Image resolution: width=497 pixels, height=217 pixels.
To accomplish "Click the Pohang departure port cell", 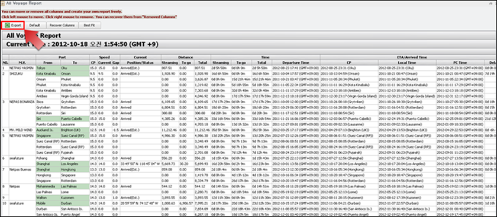I will 48,157.
